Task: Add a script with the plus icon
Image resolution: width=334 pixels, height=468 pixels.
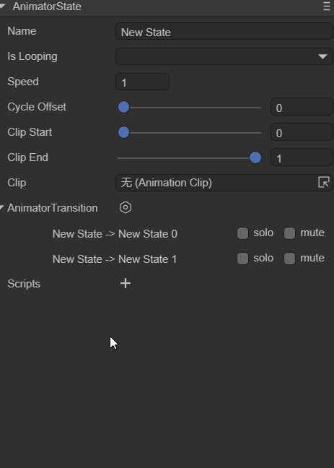Action: click(126, 283)
